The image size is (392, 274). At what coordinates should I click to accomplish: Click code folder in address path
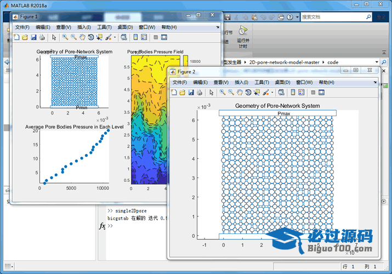[x=333, y=62]
